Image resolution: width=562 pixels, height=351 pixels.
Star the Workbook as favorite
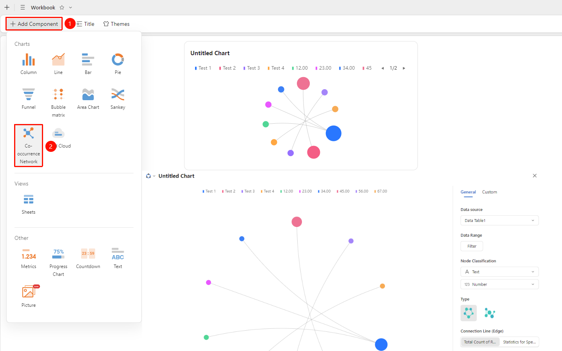[x=62, y=7]
